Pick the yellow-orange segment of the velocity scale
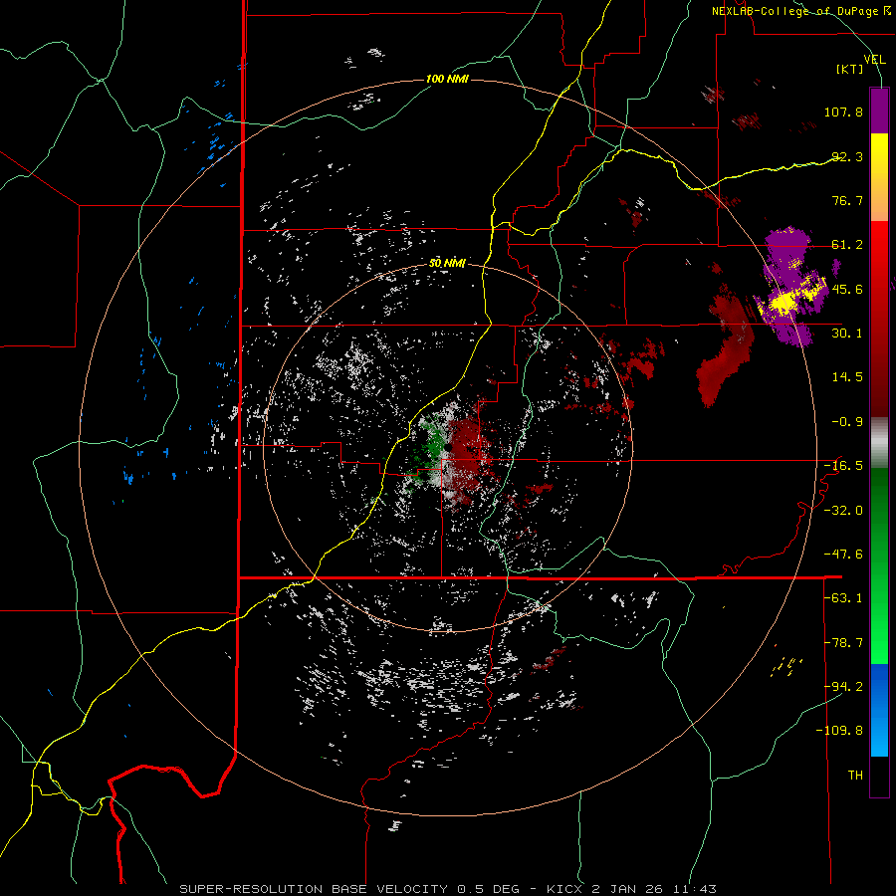 tap(879, 177)
